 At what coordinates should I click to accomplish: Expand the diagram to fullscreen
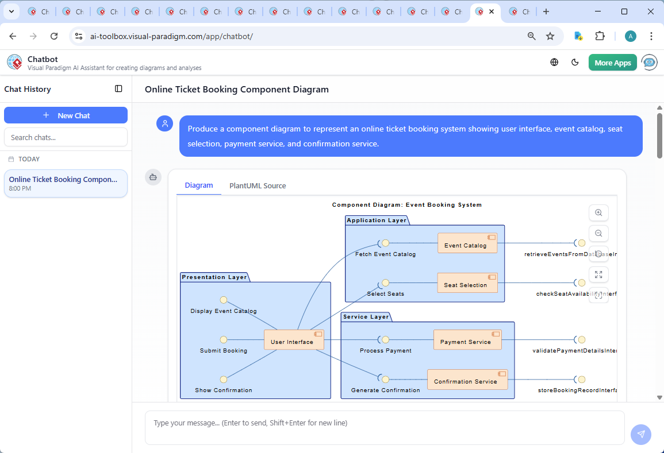598,274
